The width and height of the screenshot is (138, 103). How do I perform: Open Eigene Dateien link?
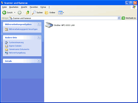pos(15,46)
